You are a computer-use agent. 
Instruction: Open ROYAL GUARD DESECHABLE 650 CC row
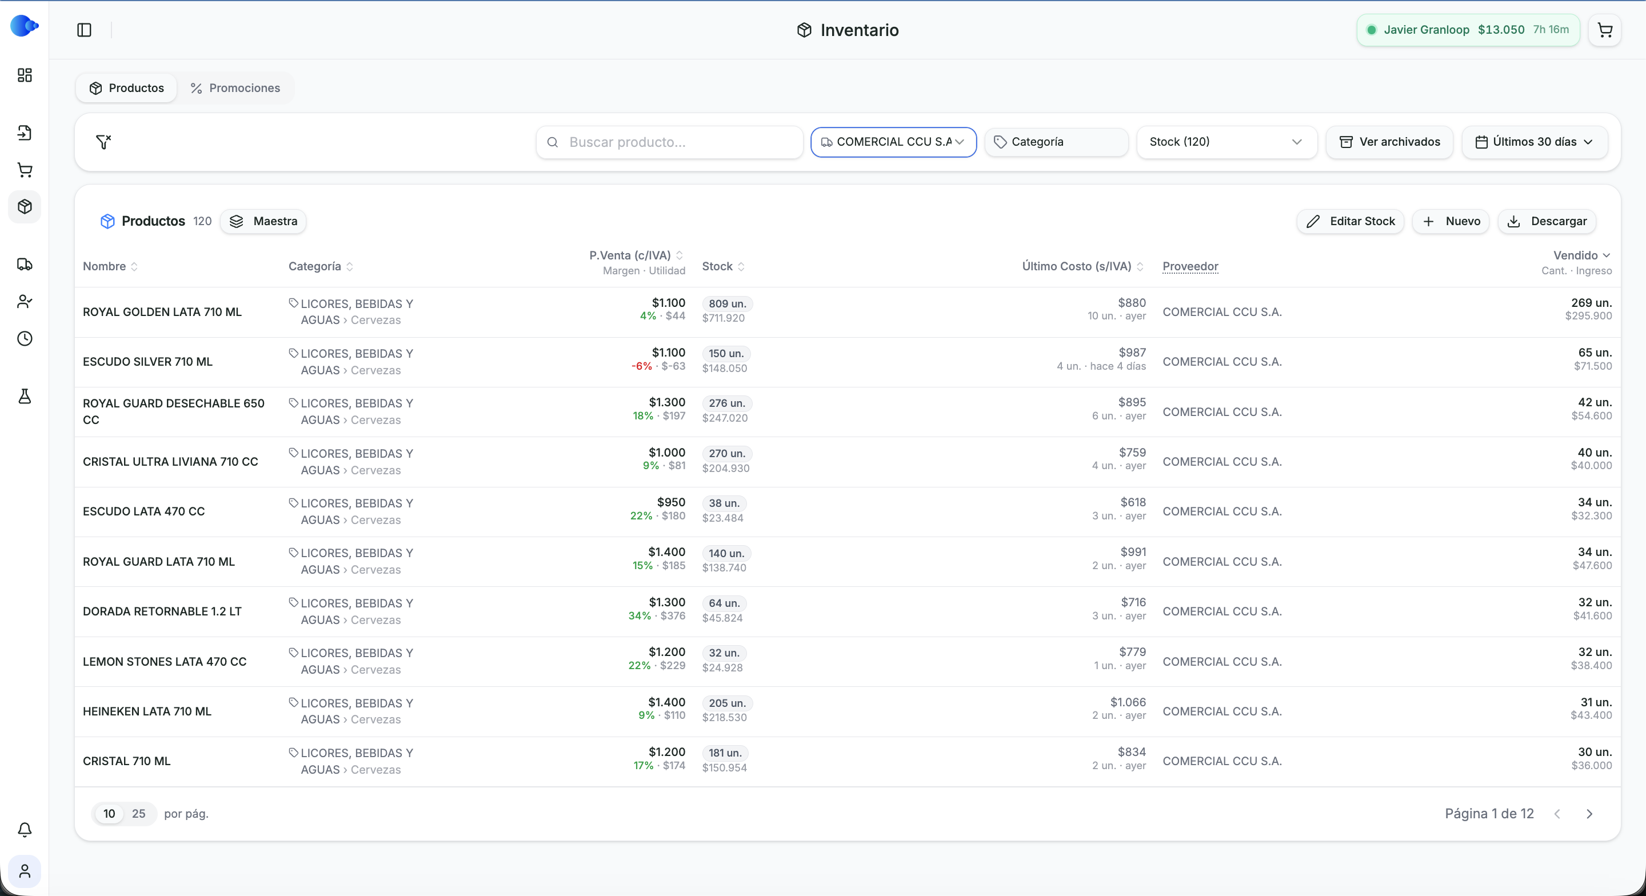[x=847, y=411]
